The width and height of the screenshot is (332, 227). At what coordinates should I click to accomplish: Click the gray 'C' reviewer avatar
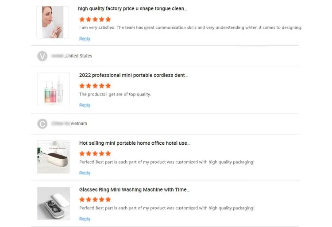tap(42, 124)
